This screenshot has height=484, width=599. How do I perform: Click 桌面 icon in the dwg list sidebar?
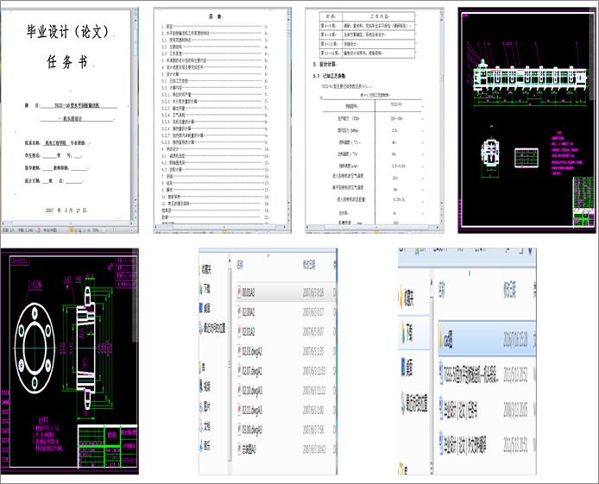(x=201, y=308)
